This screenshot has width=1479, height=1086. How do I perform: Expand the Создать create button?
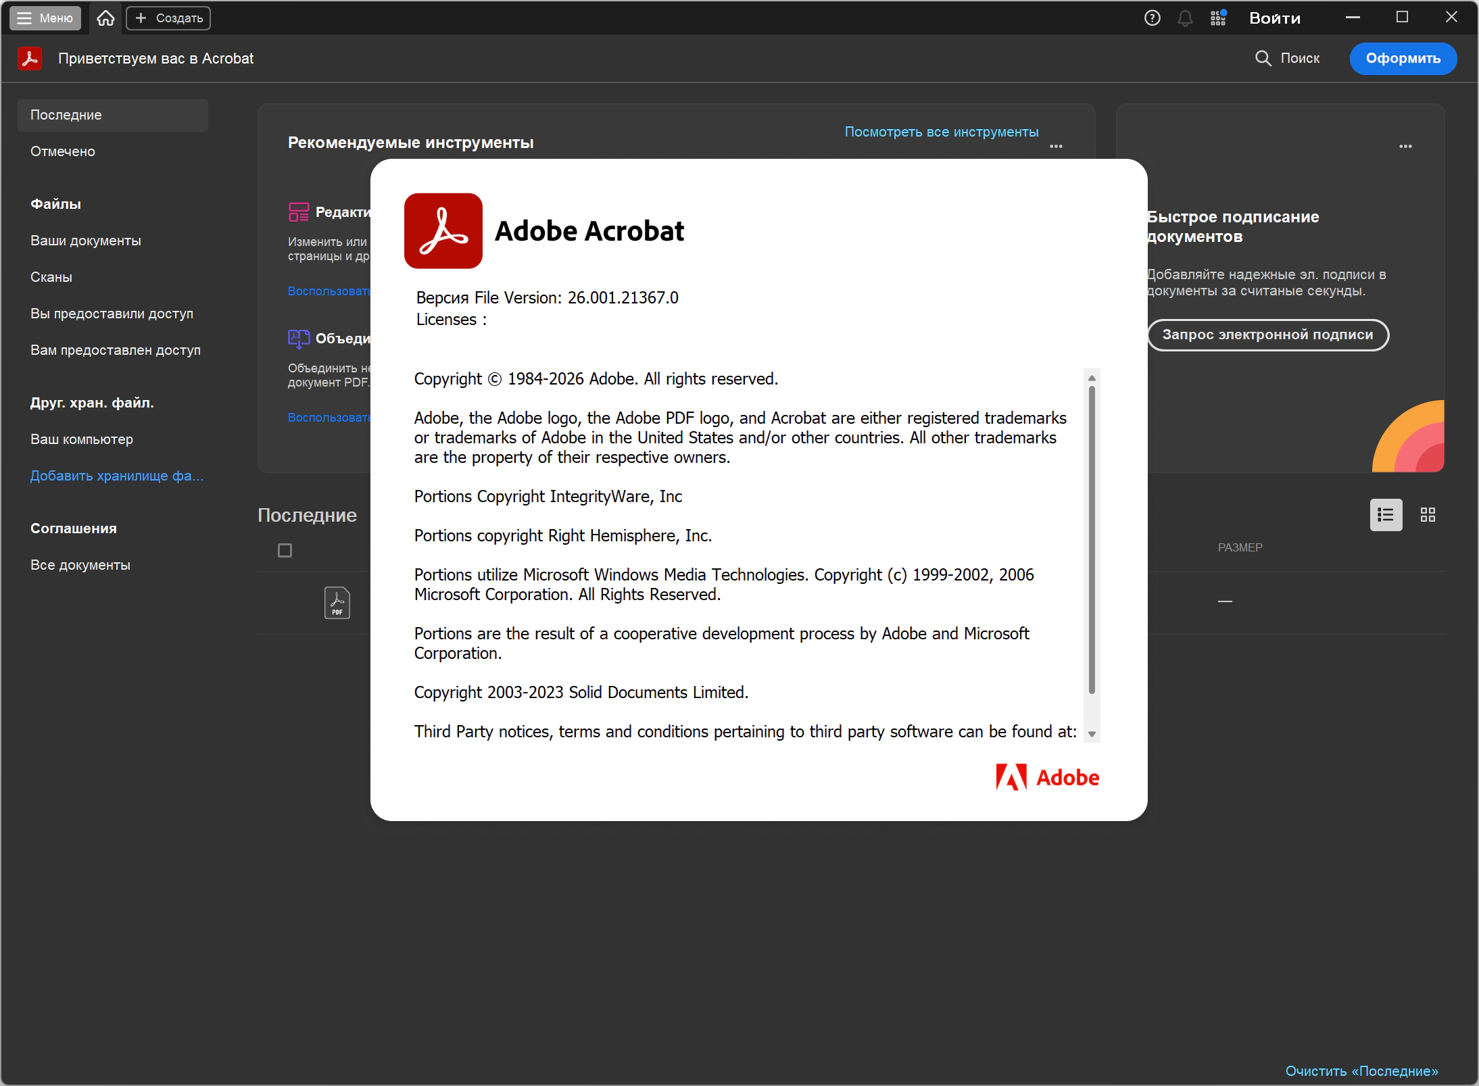(x=168, y=18)
